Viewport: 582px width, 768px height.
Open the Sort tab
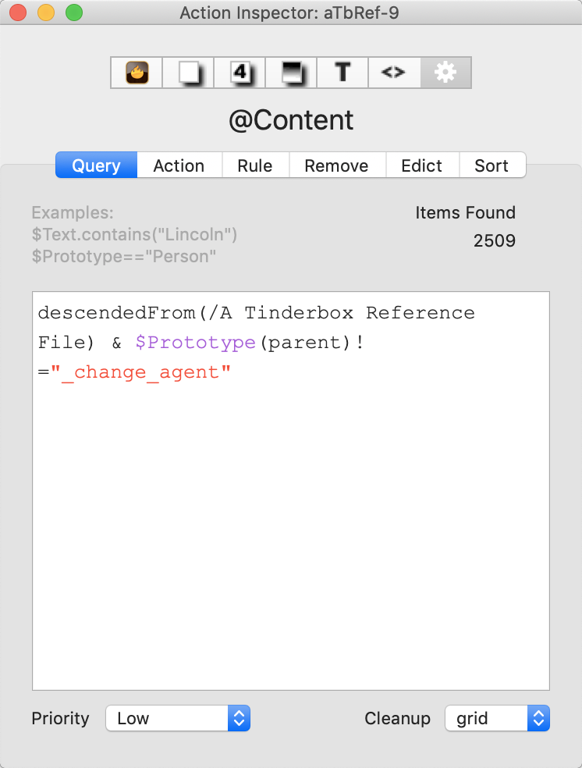492,165
